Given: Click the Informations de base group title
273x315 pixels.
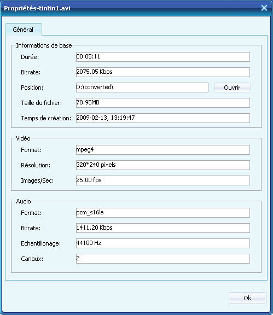Looking at the screenshot, I should pyautogui.click(x=44, y=45).
